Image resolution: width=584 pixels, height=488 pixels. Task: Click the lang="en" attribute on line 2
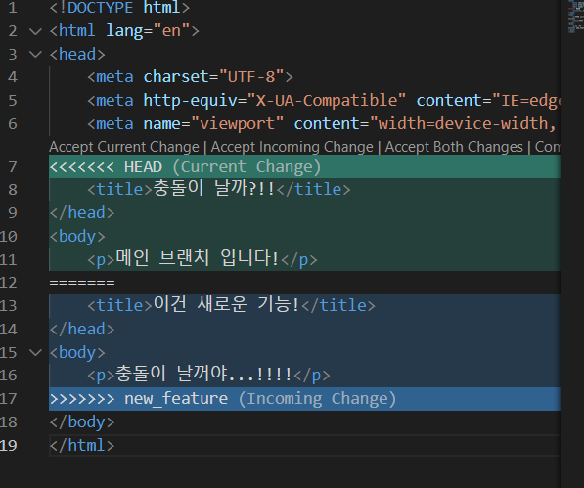tap(149, 31)
